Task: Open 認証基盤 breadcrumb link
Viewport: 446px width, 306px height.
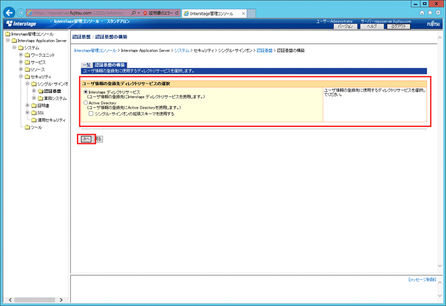Action: coord(264,51)
